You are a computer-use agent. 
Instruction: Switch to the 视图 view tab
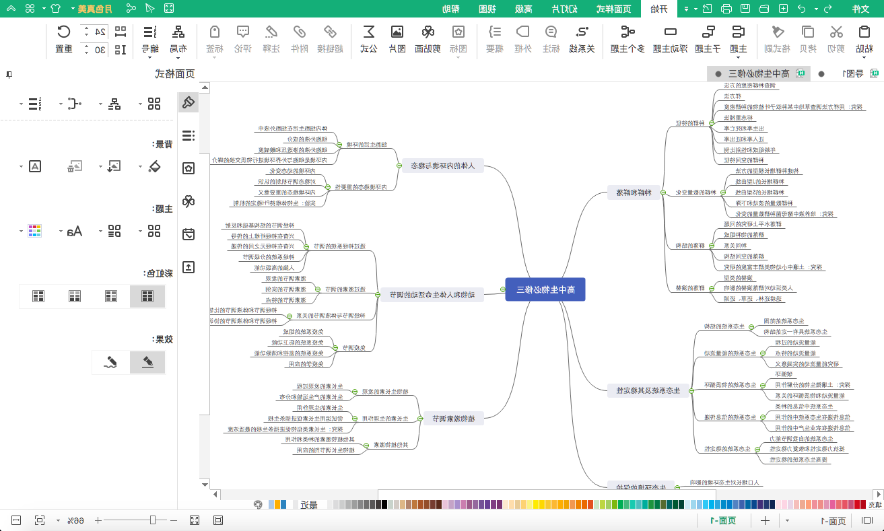pyautogui.click(x=487, y=9)
